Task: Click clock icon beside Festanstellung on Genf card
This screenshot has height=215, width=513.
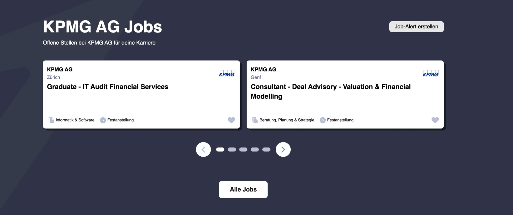Action: pos(323,120)
